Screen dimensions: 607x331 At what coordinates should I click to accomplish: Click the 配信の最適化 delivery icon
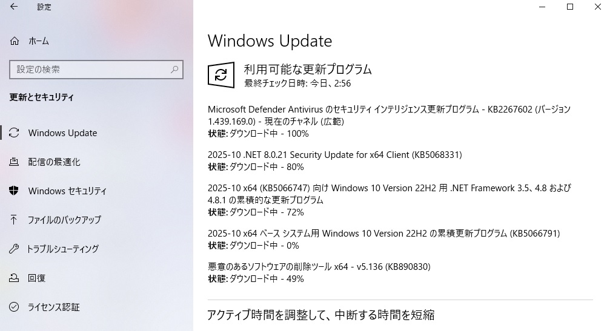tap(15, 162)
